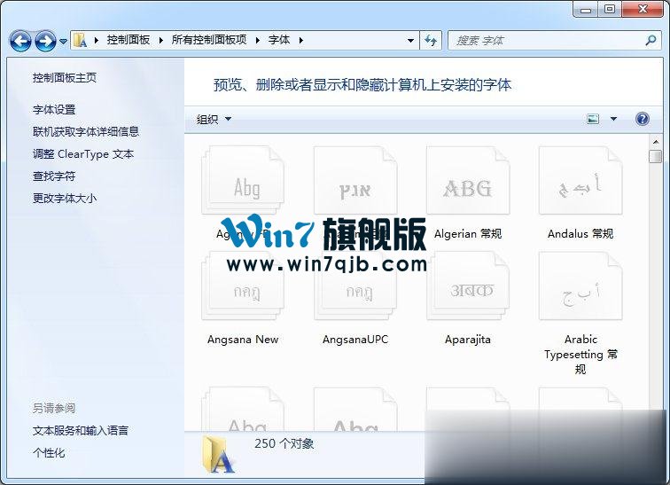This screenshot has height=485, width=670.
Task: Minimize the Fonts window
Action: coord(586,10)
